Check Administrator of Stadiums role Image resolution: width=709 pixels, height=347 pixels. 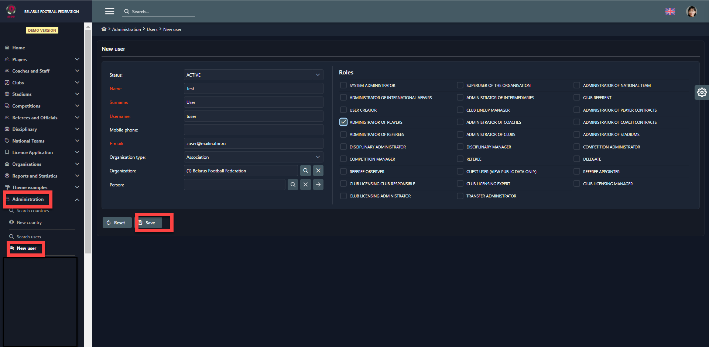click(x=577, y=134)
